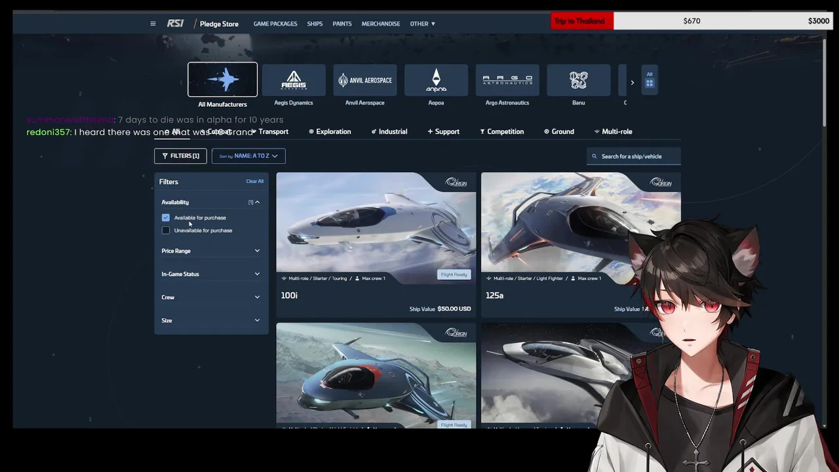Click the ship search input field
This screenshot has height=472, width=839.
click(634, 156)
